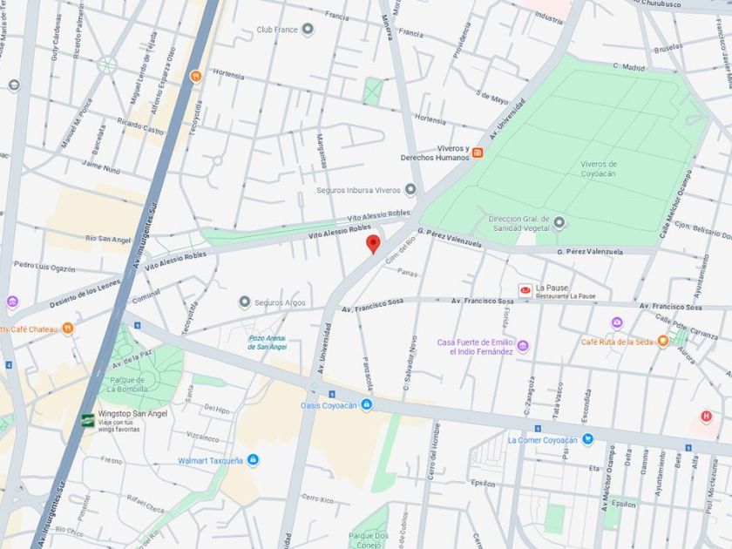732x549 pixels.
Task: Open the Club France place marker
Action: [x=307, y=30]
